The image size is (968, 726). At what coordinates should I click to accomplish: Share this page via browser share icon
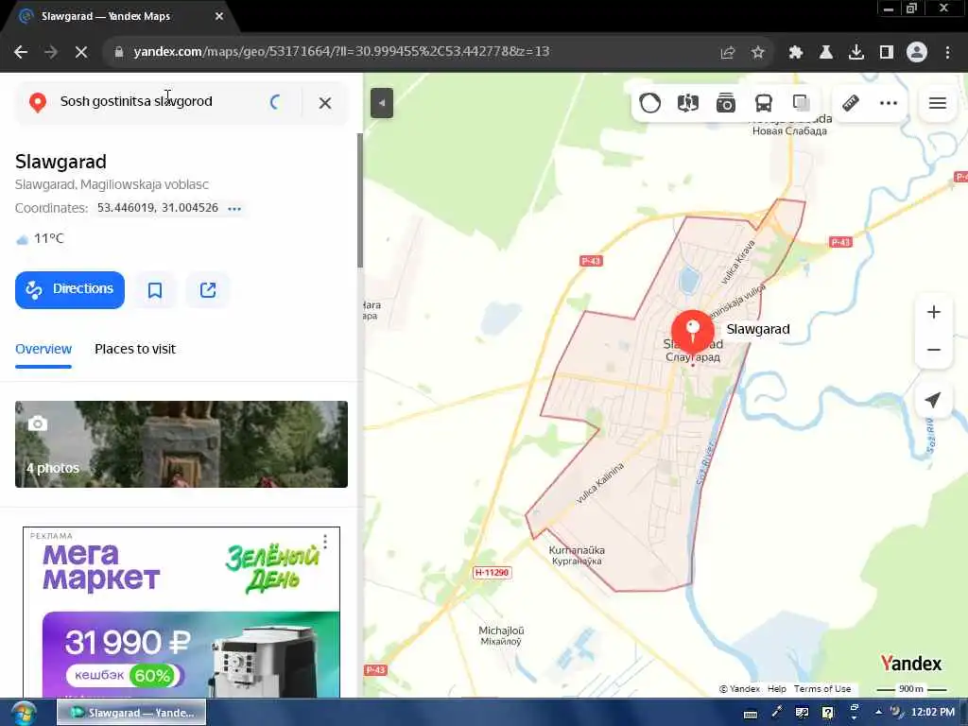[728, 52]
